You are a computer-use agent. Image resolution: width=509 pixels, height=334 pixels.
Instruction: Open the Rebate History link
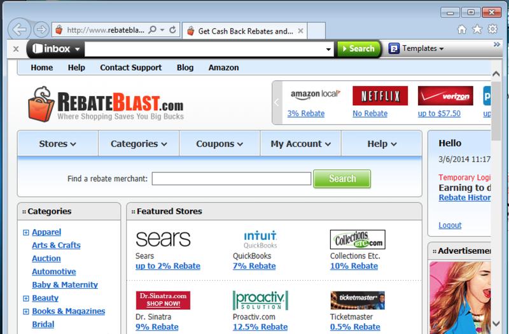(464, 198)
